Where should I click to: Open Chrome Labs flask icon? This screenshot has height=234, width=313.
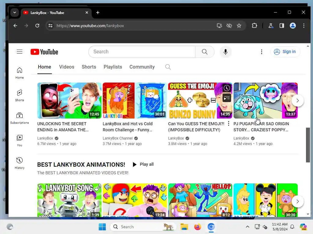coord(271,26)
